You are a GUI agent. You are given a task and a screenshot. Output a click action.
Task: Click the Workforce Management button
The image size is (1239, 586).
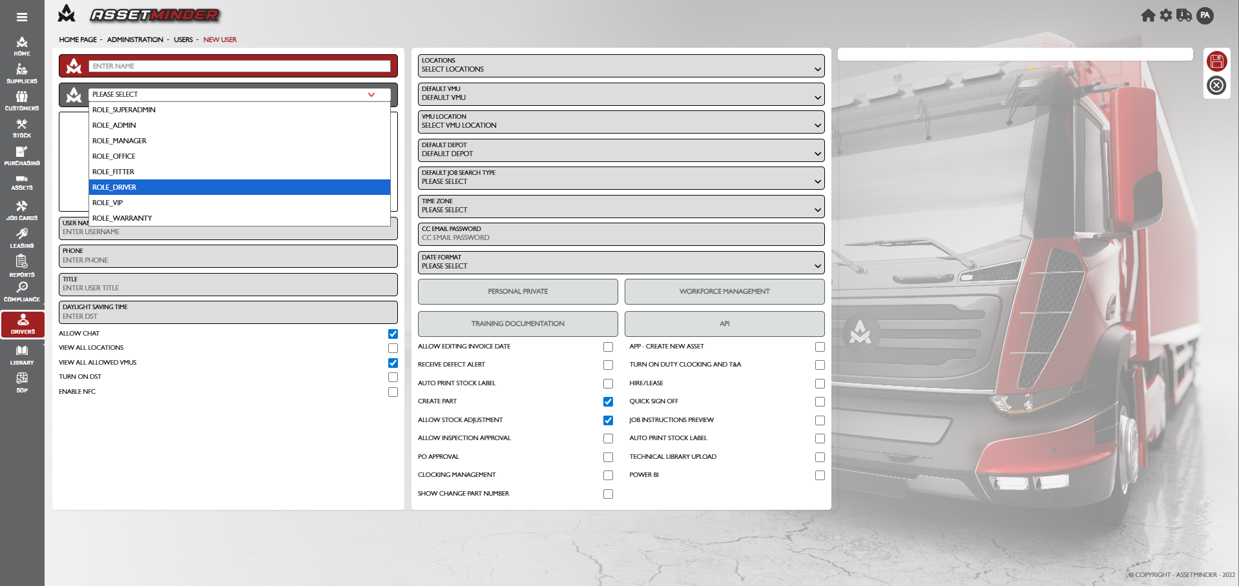[724, 292]
